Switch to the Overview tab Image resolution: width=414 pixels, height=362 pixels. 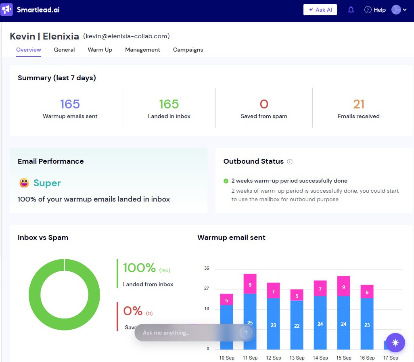pos(29,50)
